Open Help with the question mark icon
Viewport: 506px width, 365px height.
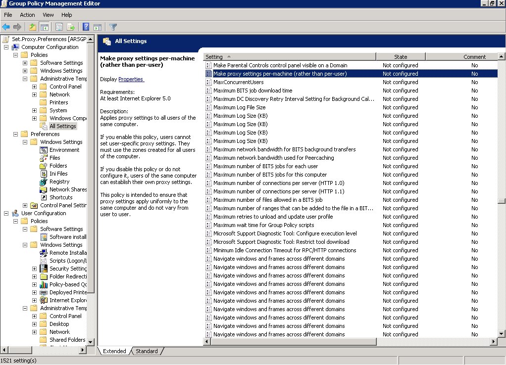click(86, 27)
